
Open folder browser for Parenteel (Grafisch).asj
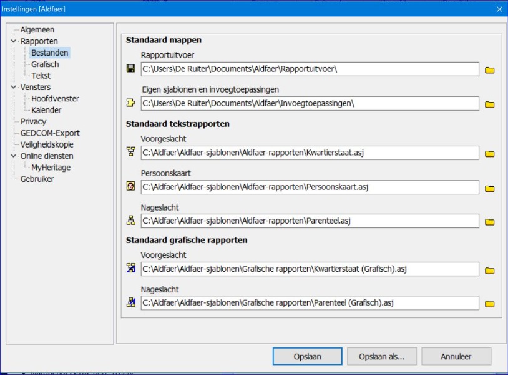point(490,304)
